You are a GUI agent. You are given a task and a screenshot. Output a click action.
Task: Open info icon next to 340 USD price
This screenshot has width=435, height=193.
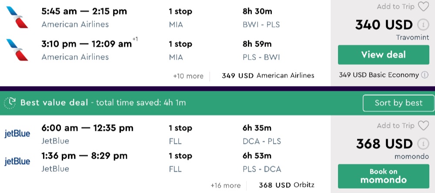421,25
